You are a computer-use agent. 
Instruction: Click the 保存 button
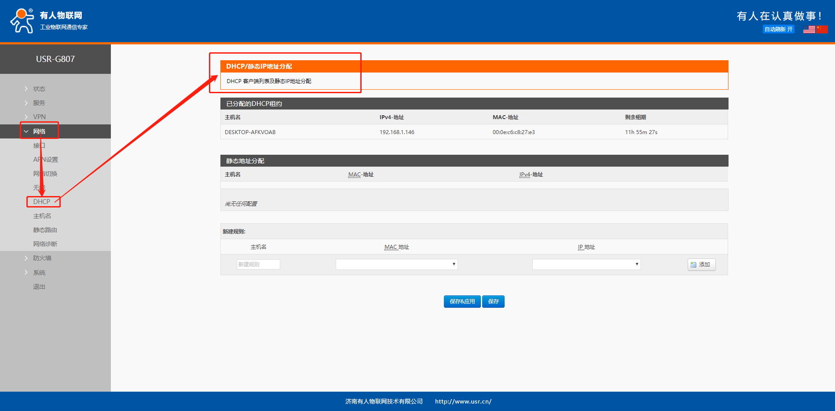493,302
